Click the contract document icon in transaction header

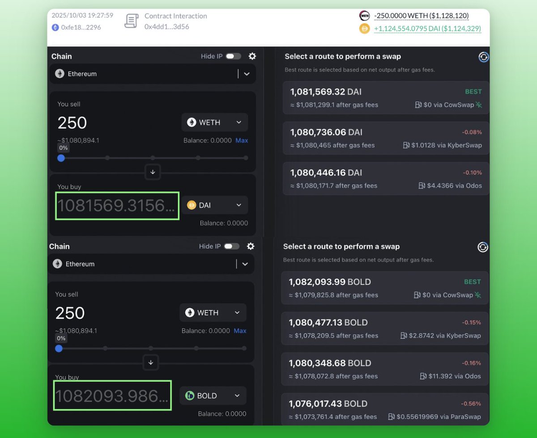(131, 21)
